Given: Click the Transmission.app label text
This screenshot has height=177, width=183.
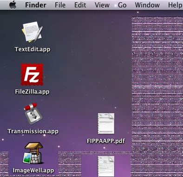Looking at the screenshot, I should click(33, 131).
